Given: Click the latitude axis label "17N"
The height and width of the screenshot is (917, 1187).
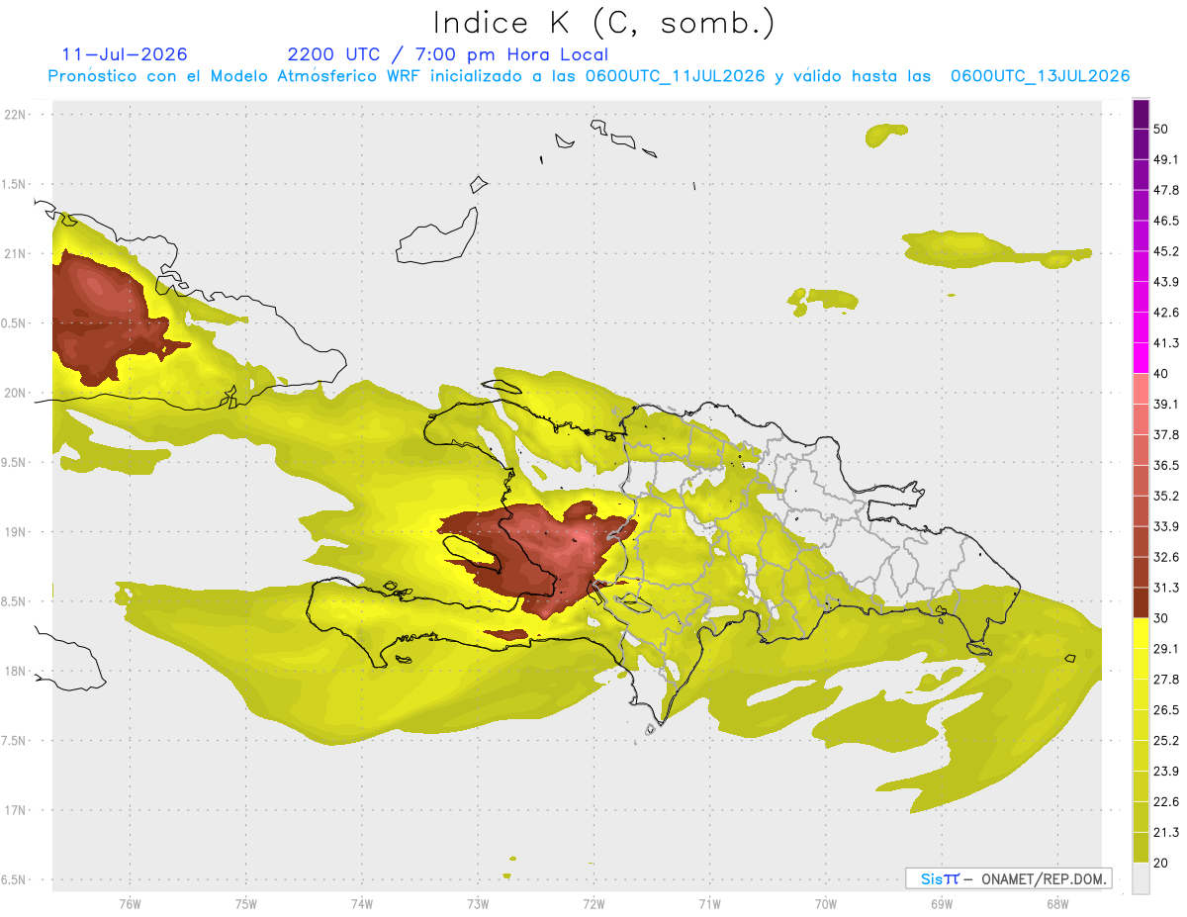Looking at the screenshot, I should 16,810.
